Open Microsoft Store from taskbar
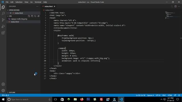The width and height of the screenshot is (182, 102). (x=62, y=99)
